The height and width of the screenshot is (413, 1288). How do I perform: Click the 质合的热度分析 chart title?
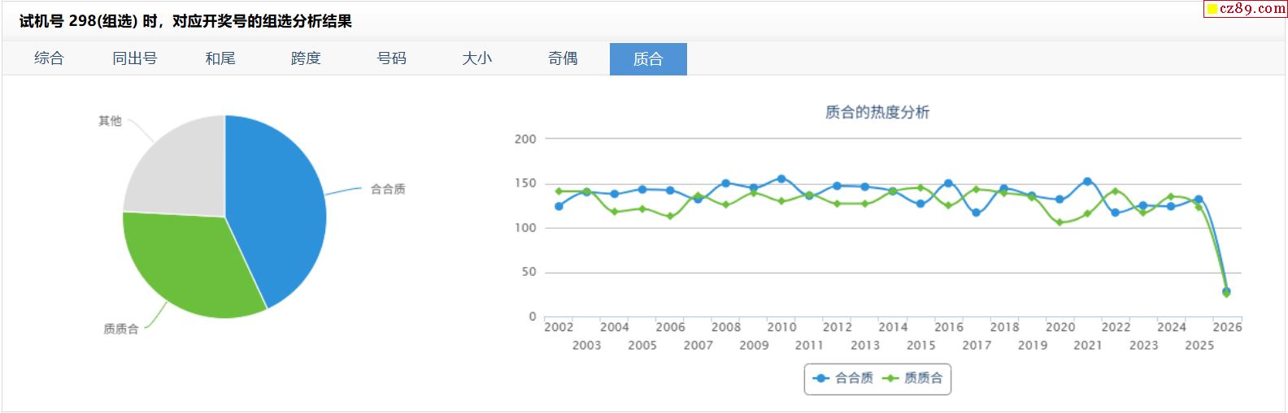pos(877,113)
